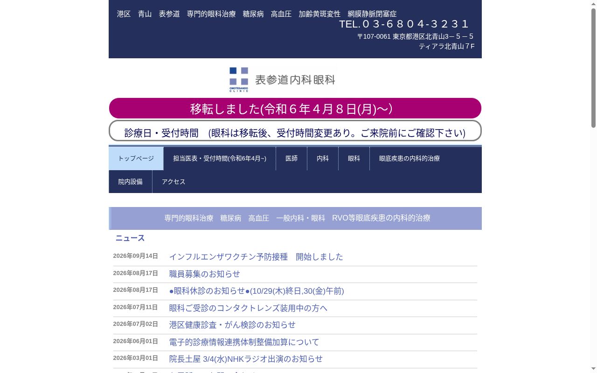
Task: Click the telephone number 03-6804-3231
Action: pos(404,24)
